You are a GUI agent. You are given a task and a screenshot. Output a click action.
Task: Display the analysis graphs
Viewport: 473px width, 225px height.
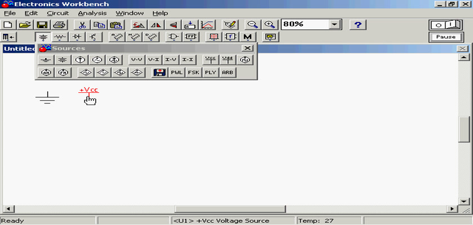[x=207, y=25]
